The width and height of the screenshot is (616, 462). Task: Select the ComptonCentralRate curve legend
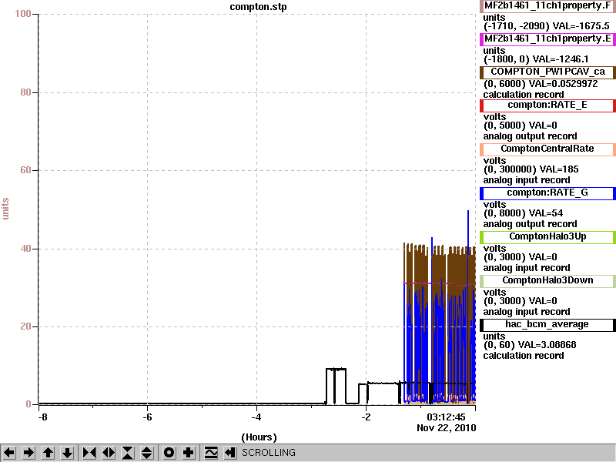click(547, 149)
